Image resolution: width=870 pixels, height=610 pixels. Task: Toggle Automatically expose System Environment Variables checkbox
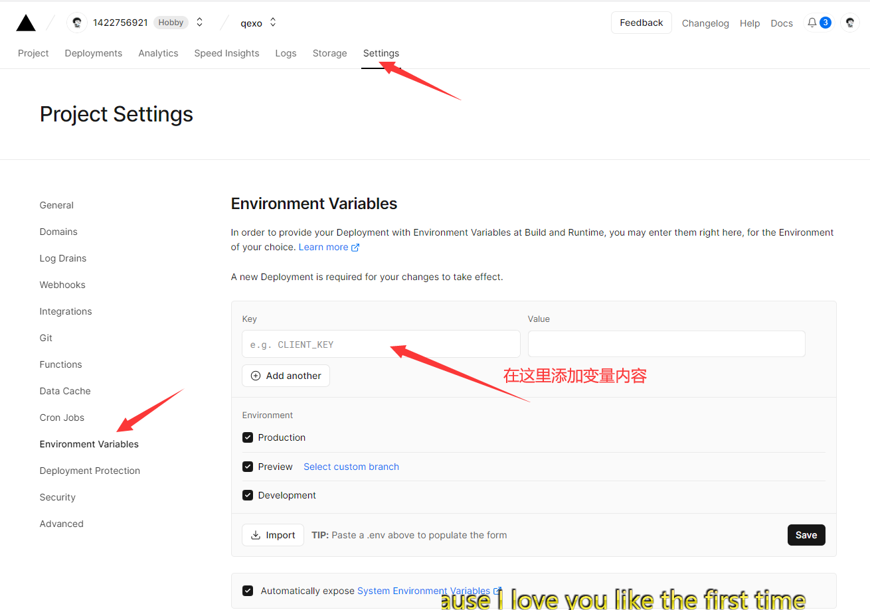click(x=248, y=591)
